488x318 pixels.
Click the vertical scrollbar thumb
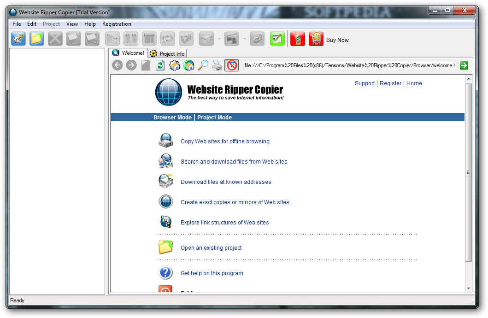tap(469, 172)
